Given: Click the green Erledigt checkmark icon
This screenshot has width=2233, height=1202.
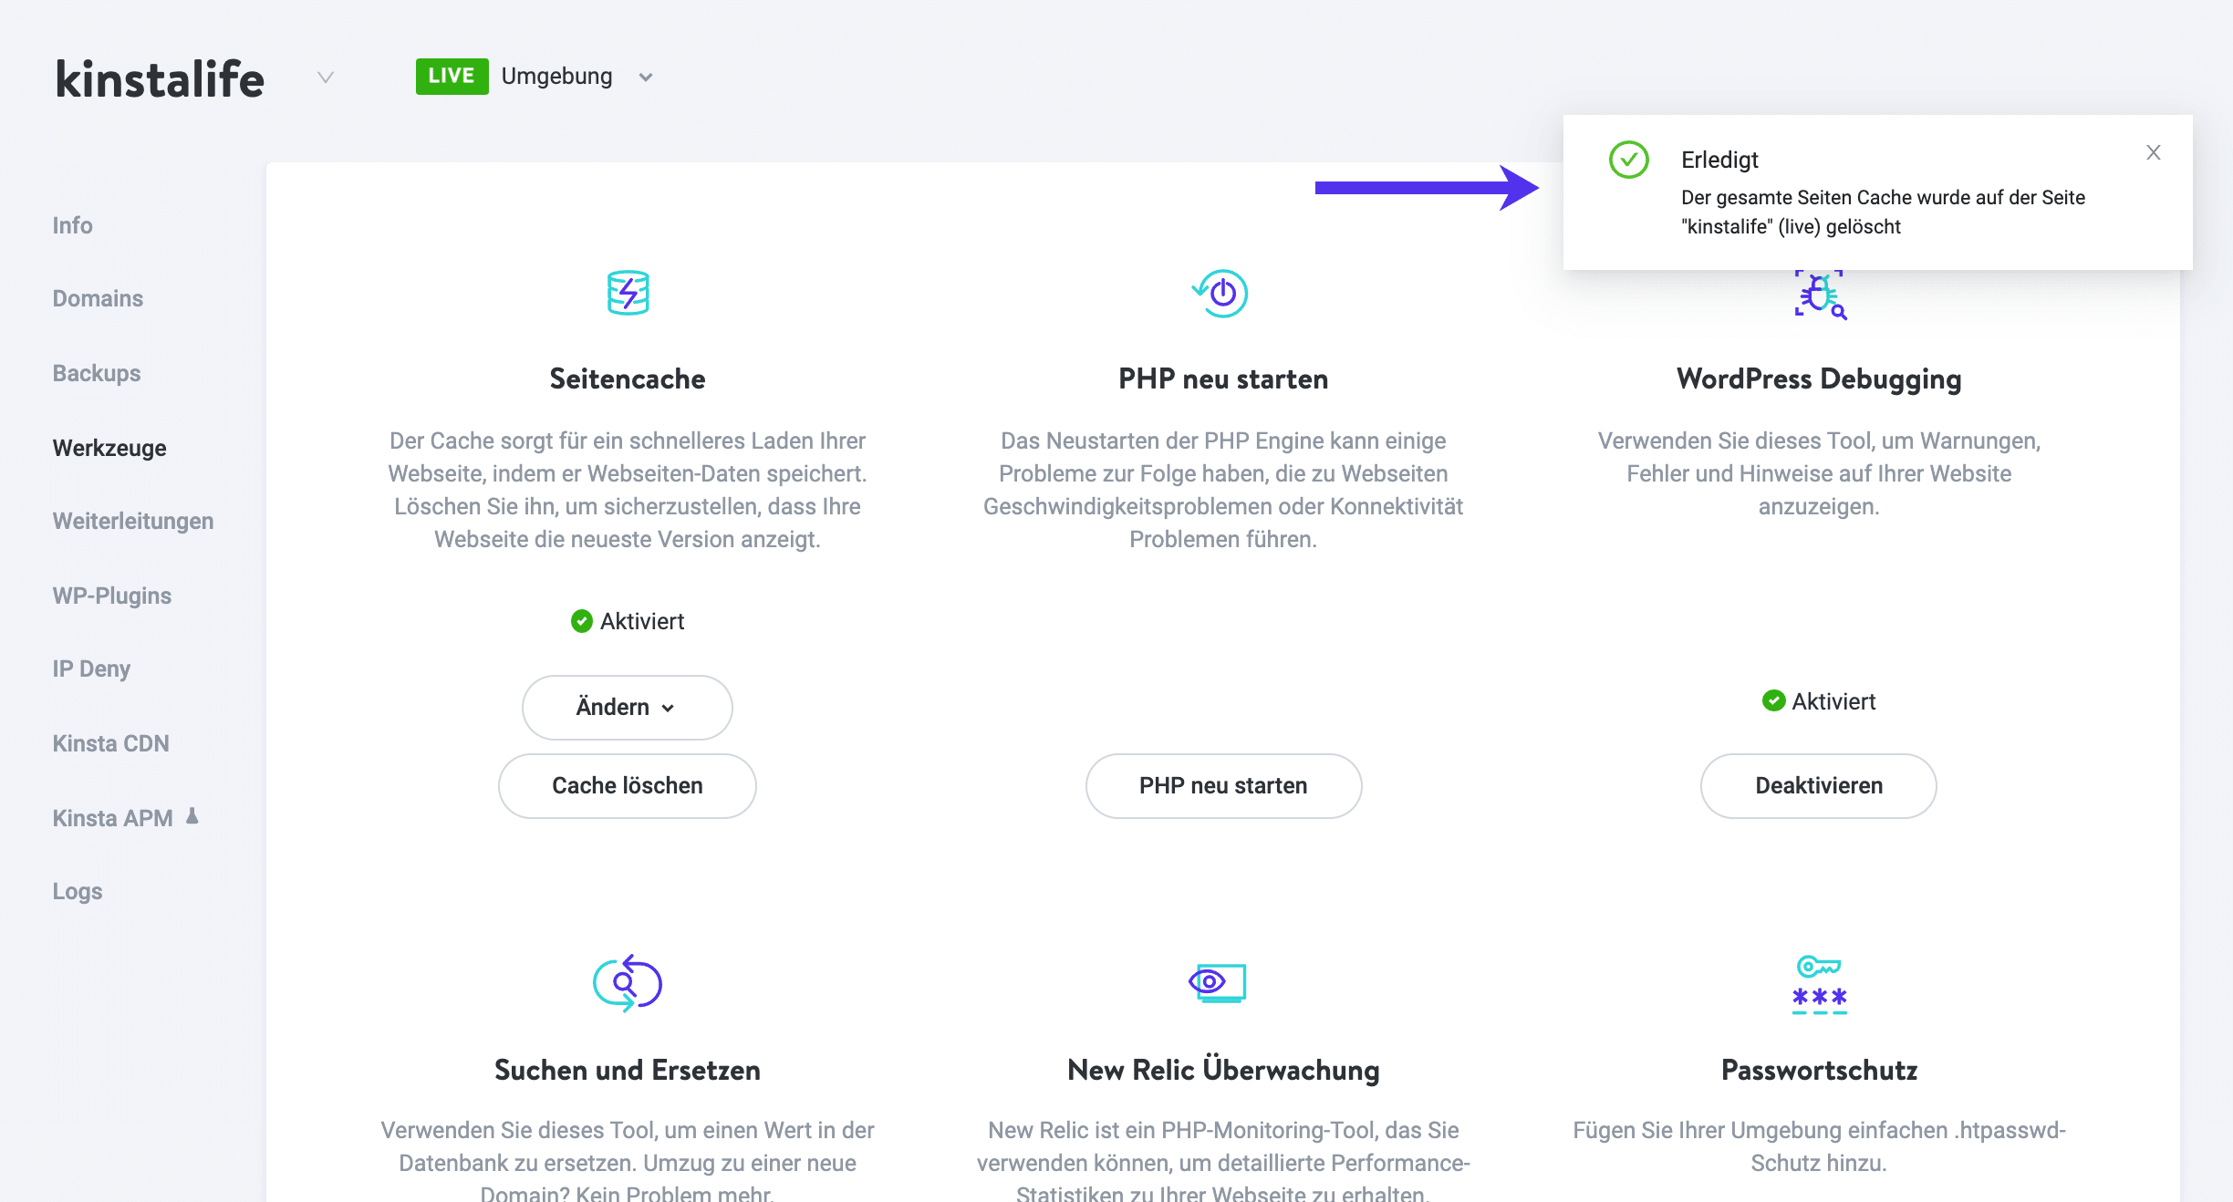Looking at the screenshot, I should click(1628, 160).
